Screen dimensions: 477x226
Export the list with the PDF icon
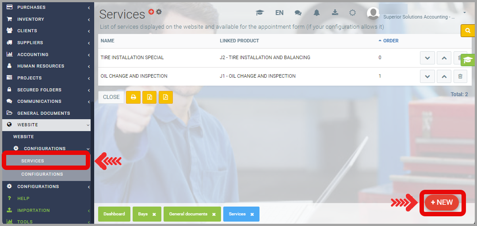[165, 97]
